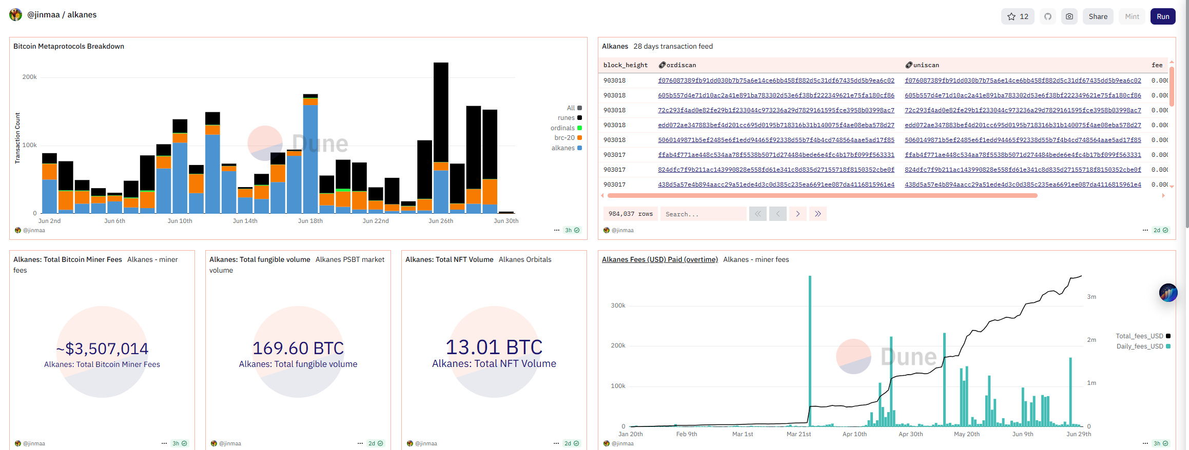This screenshot has width=1189, height=450.
Task: Click 2d refresh status on NFT Volume counter
Action: point(572,443)
